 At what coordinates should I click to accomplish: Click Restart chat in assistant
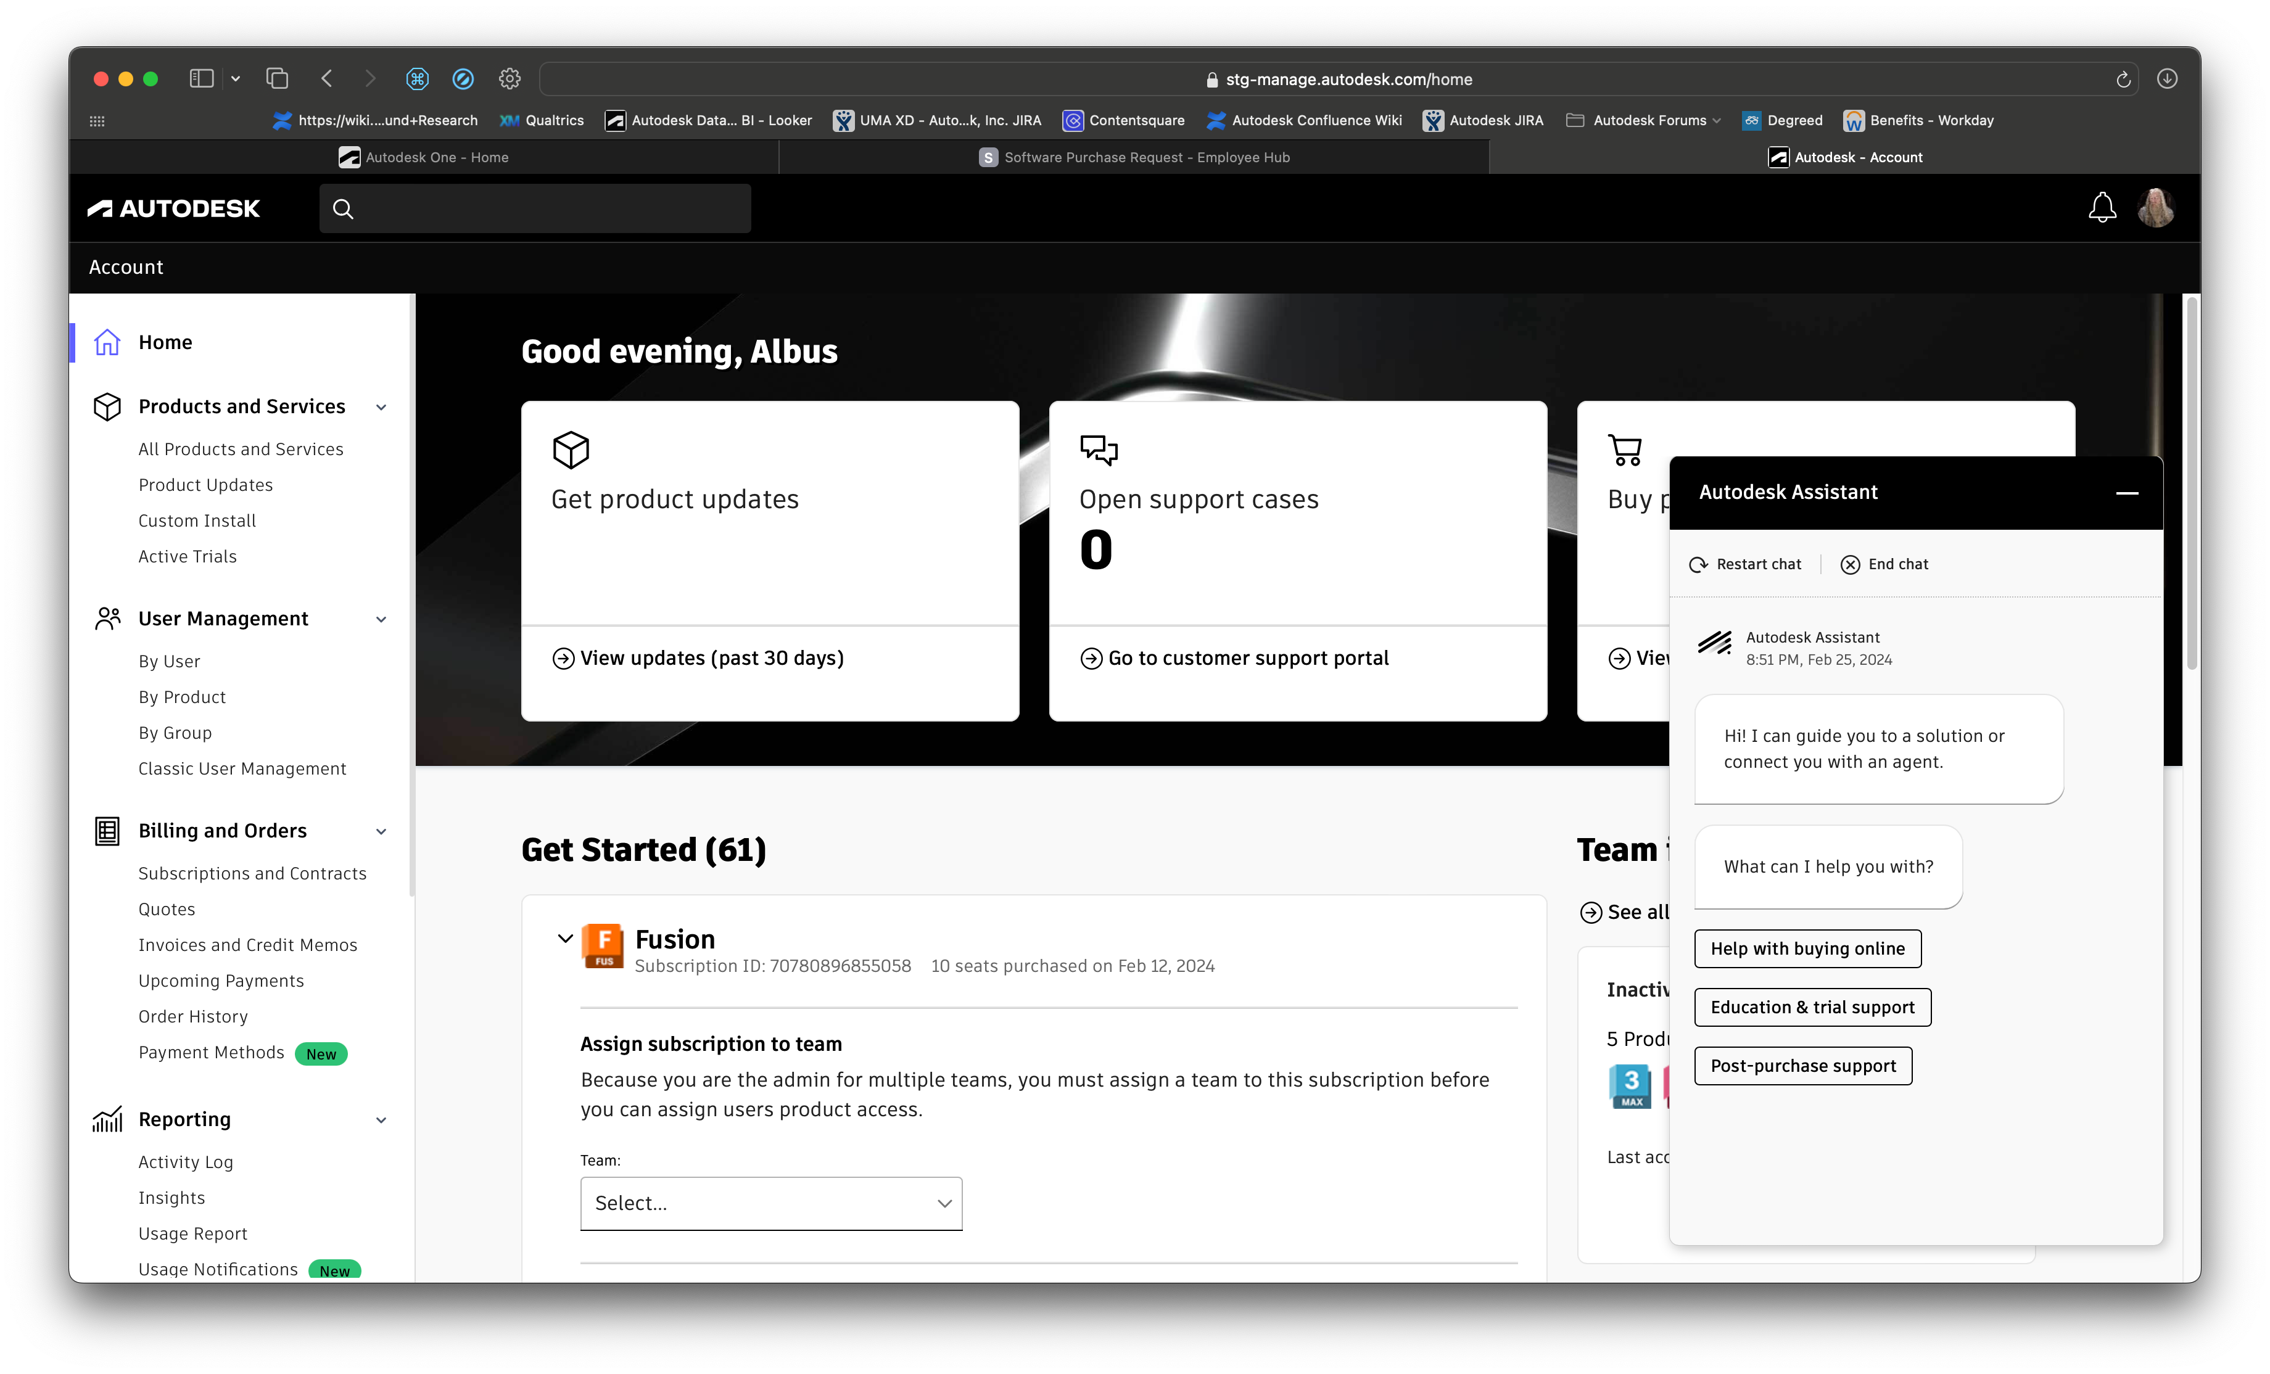point(1745,564)
